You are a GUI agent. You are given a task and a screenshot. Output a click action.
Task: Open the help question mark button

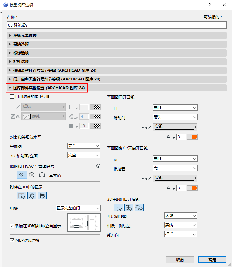pyautogui.click(x=210, y=5)
